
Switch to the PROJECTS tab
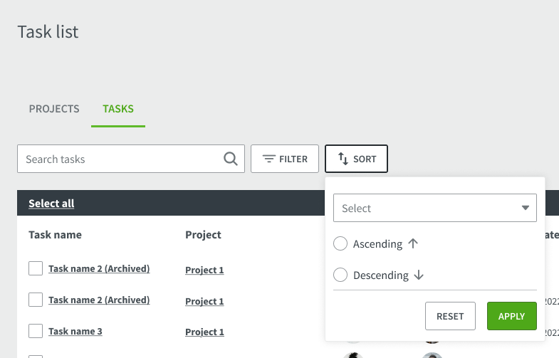coord(54,109)
